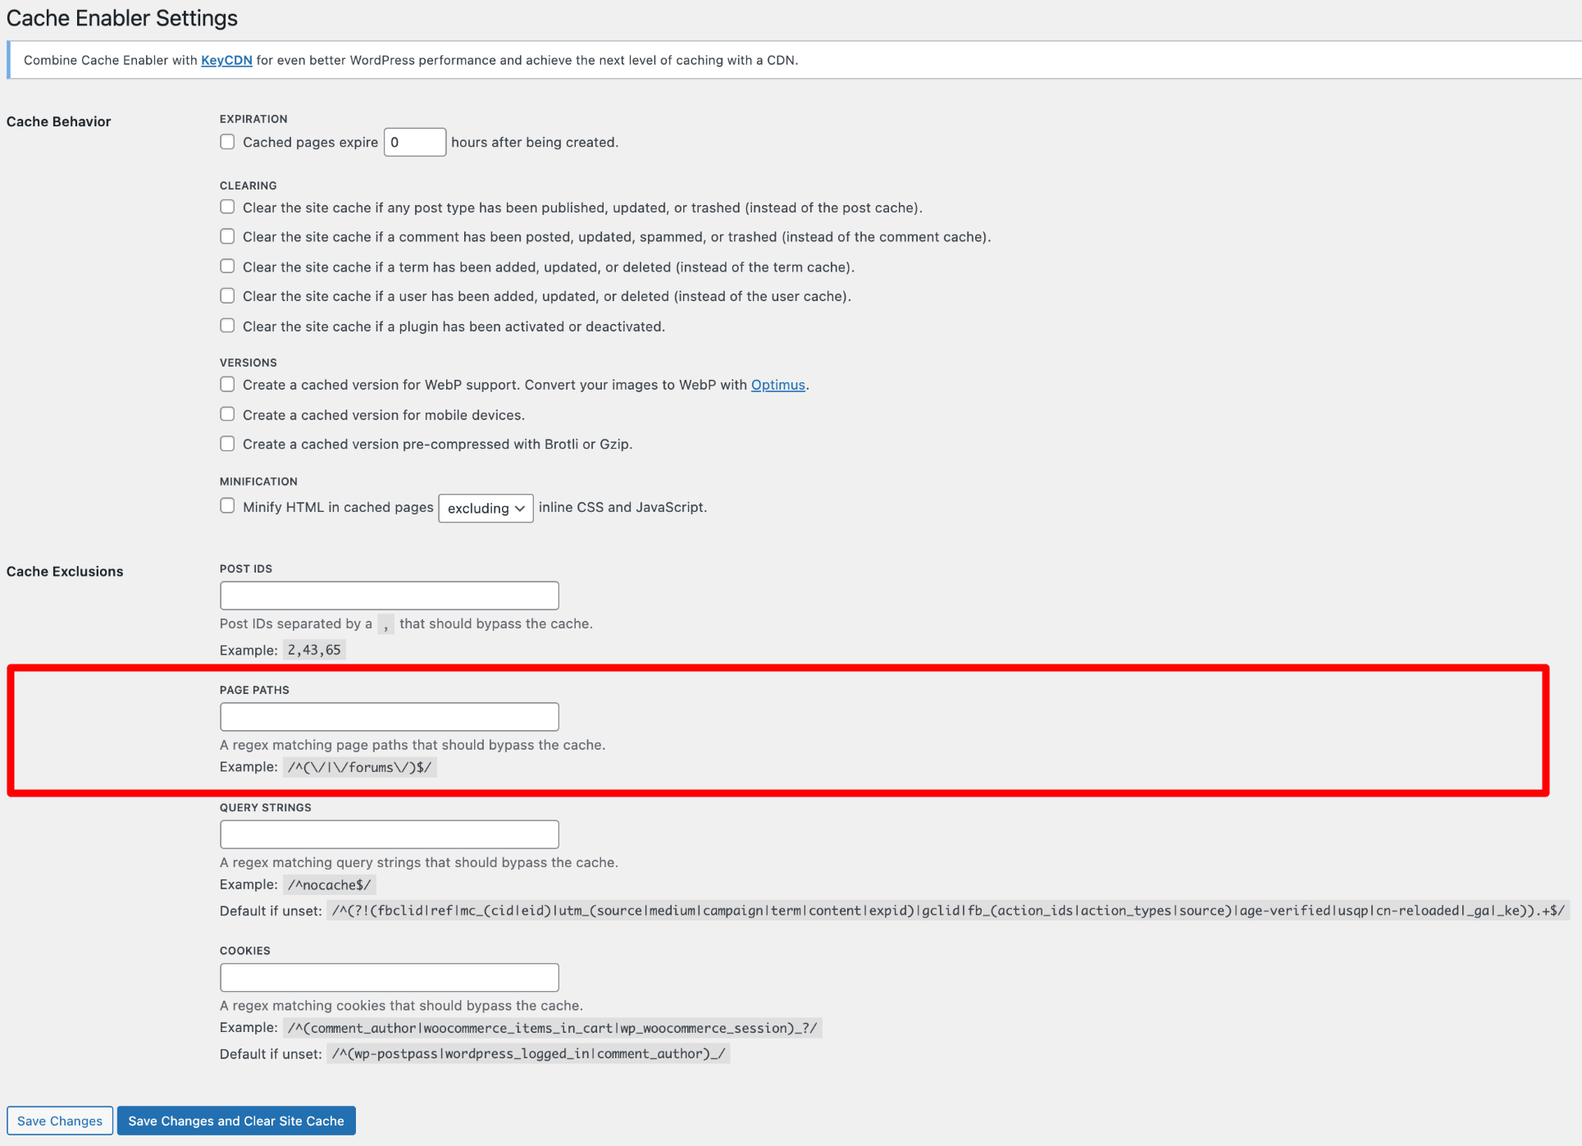Click Save Changes and Clear Site Cache
The height and width of the screenshot is (1146, 1582).
[236, 1121]
